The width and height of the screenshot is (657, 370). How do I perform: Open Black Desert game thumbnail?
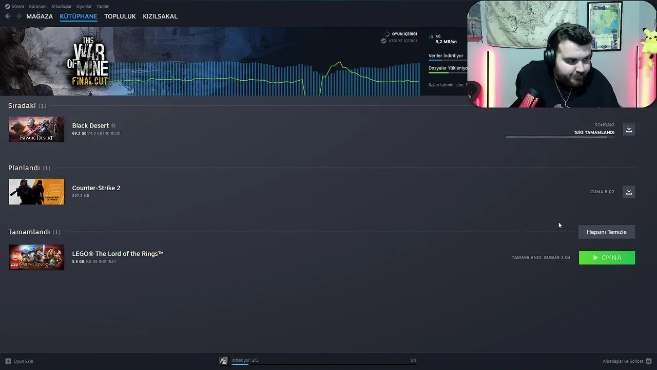point(36,129)
